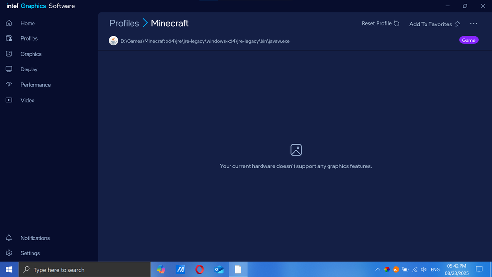Restore down the window size
The width and height of the screenshot is (492, 277).
coord(465,6)
